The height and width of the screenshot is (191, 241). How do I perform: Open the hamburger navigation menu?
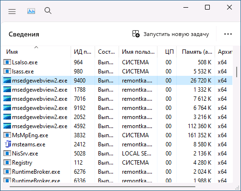pyautogui.click(x=12, y=12)
